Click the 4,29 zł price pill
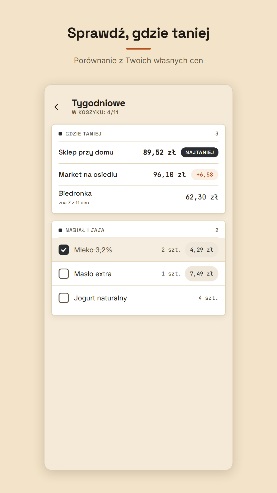 tap(202, 250)
